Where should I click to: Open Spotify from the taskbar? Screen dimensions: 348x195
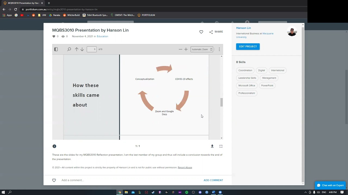187,192
